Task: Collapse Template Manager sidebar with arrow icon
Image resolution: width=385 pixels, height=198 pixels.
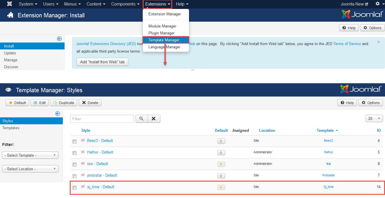Action: (58, 114)
